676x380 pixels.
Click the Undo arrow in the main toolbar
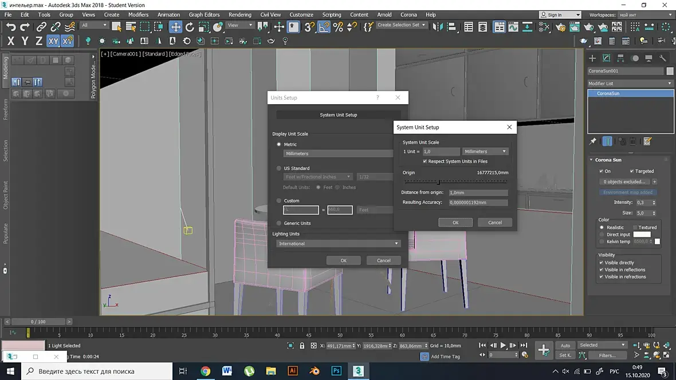click(x=11, y=27)
